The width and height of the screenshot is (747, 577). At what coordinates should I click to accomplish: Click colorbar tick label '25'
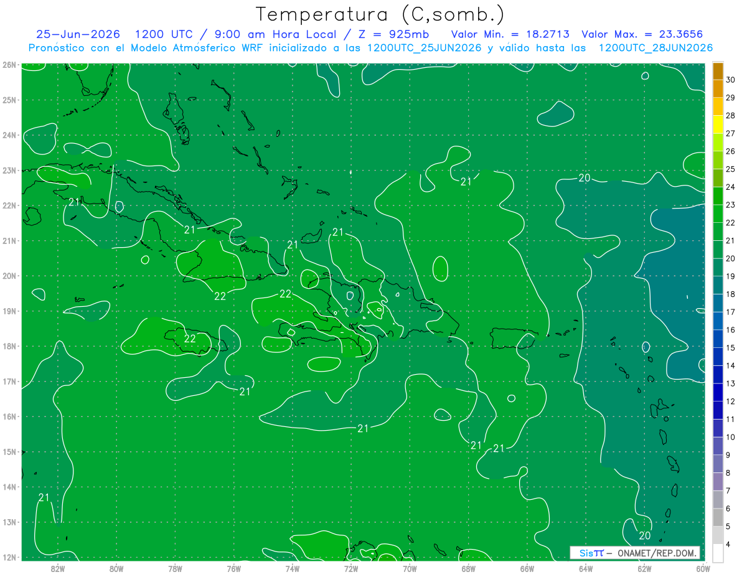pyautogui.click(x=731, y=169)
